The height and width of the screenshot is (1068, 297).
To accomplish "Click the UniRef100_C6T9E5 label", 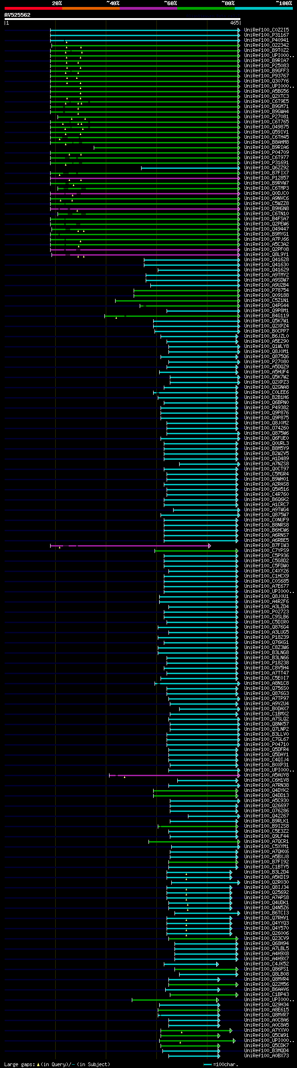I will pos(266,102).
